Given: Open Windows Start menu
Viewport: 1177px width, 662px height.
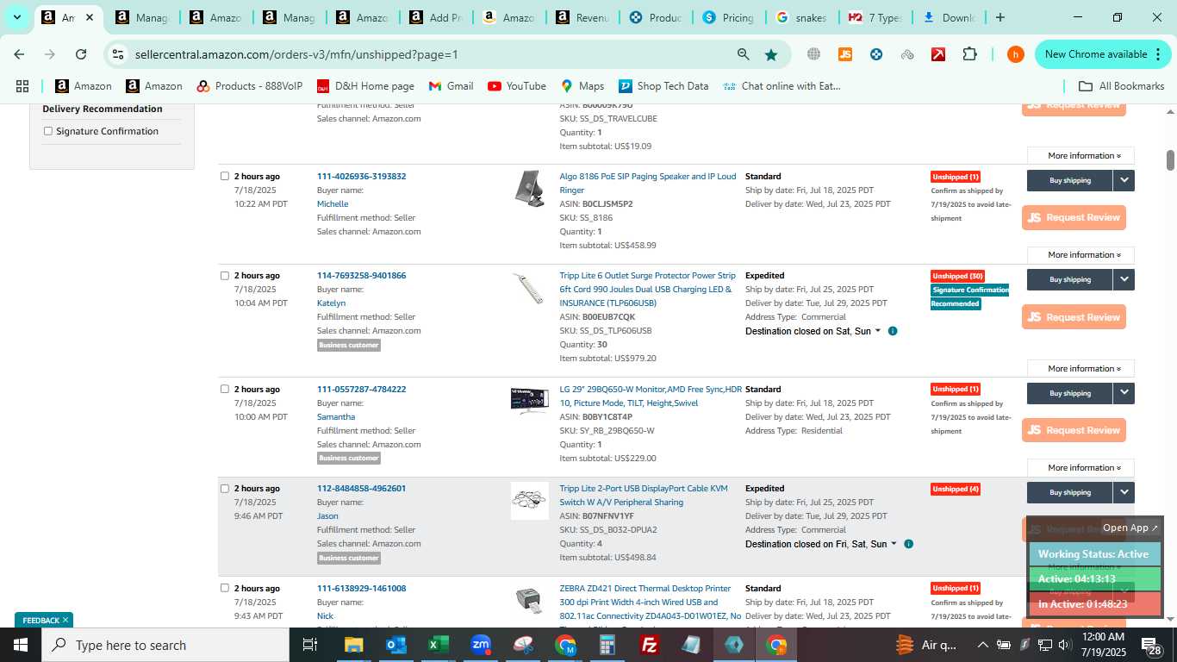Looking at the screenshot, I should coord(21,645).
